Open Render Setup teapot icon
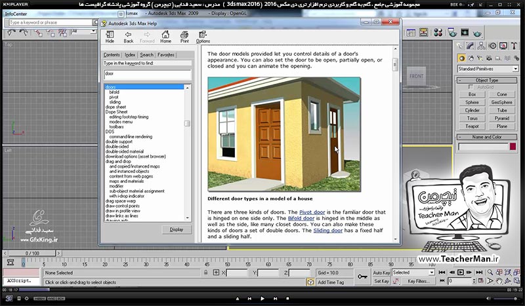525x306 pixels. pyautogui.click(x=452, y=33)
